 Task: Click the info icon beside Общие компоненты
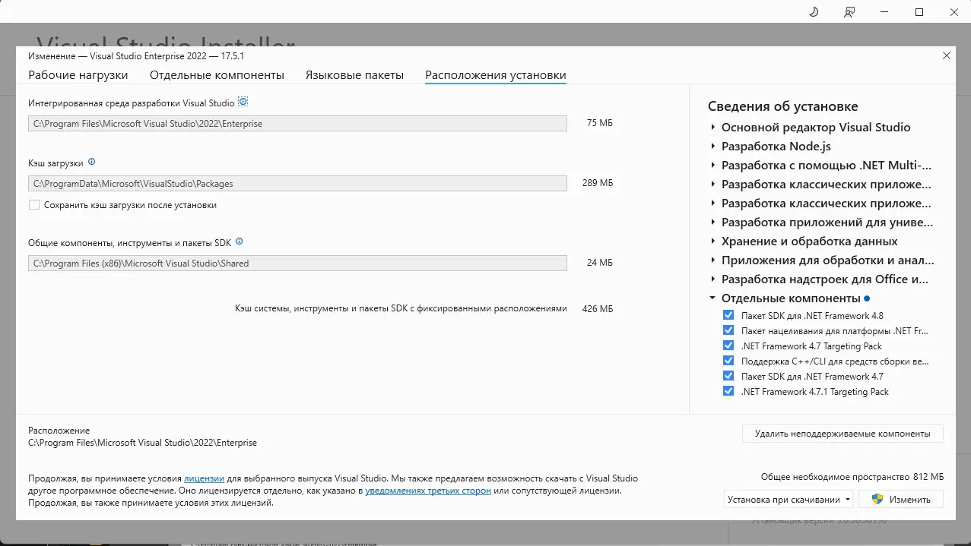coord(239,241)
